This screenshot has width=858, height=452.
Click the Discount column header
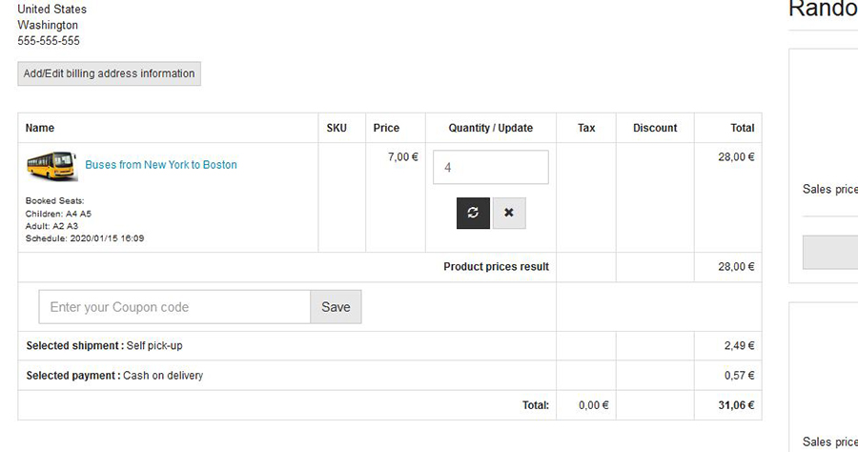coord(655,128)
